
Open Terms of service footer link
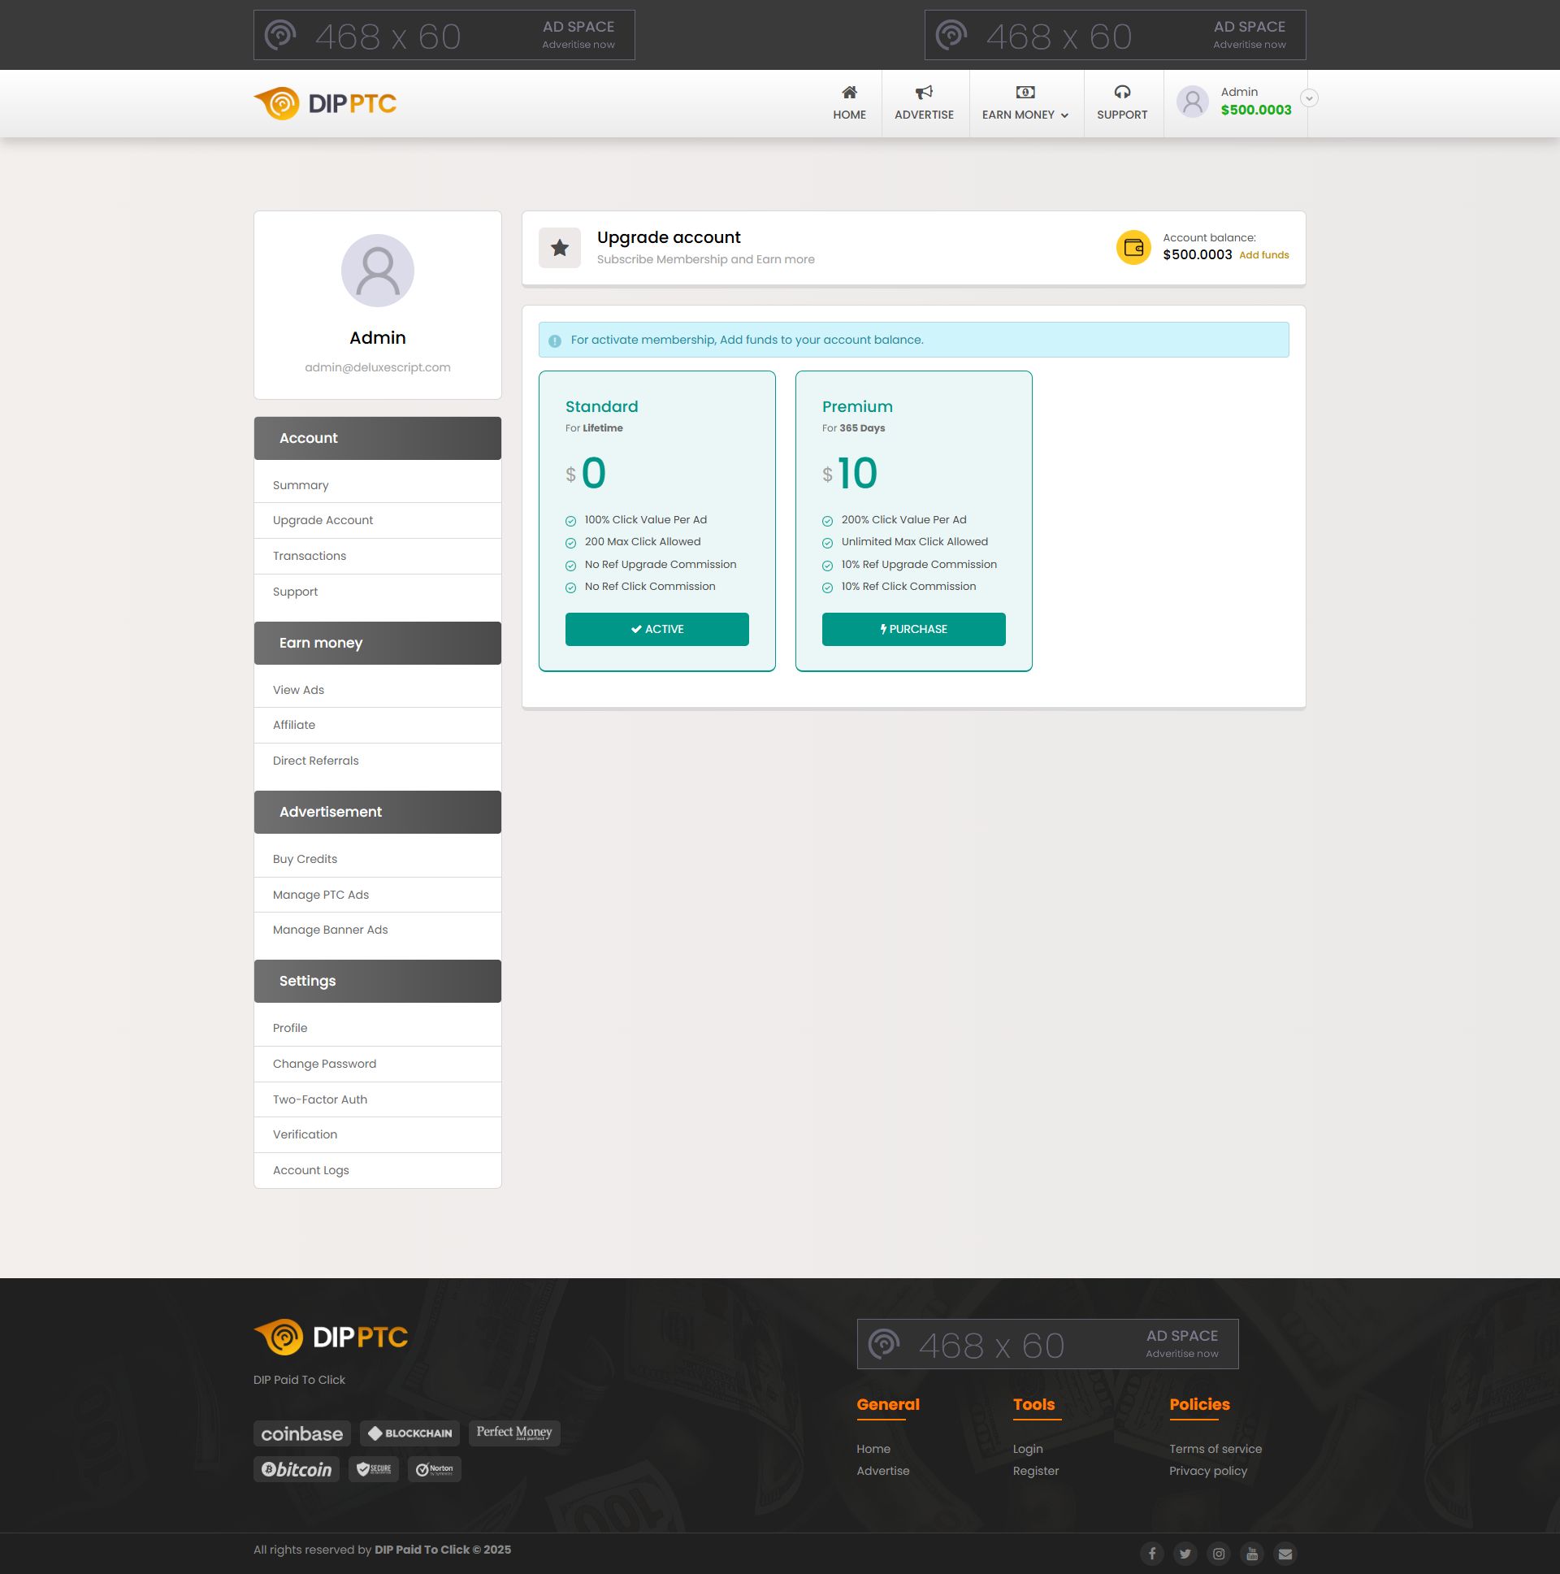tap(1215, 1449)
